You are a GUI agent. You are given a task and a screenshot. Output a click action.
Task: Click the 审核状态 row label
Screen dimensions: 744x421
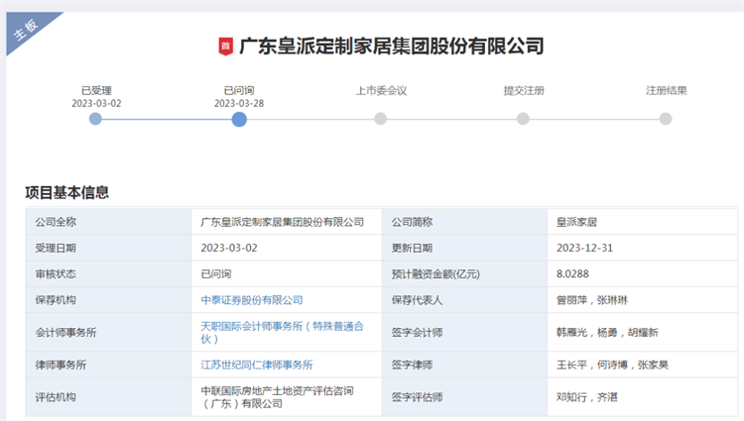click(56, 273)
